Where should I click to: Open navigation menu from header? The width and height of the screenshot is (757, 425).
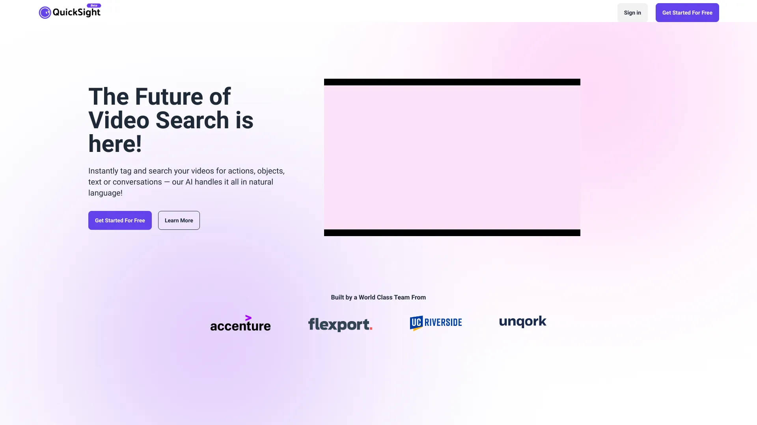point(70,13)
